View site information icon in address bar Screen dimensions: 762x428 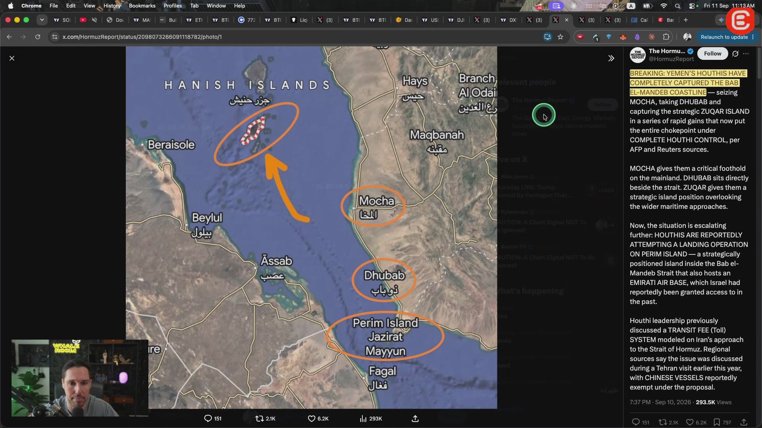55,37
